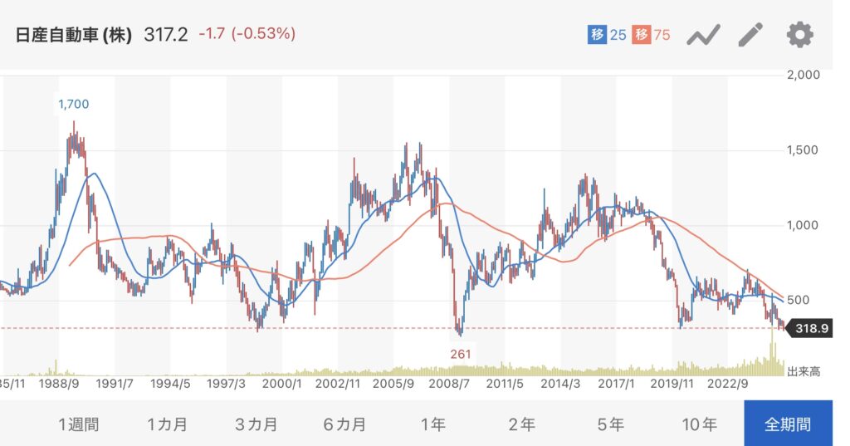Click the 2005/9 date label
The width and height of the screenshot is (850, 446).
click(393, 385)
